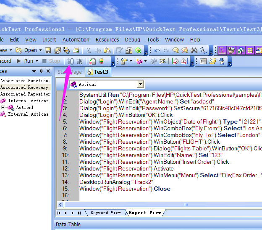
Task: Open the Edit menu
Action: pos(14,40)
